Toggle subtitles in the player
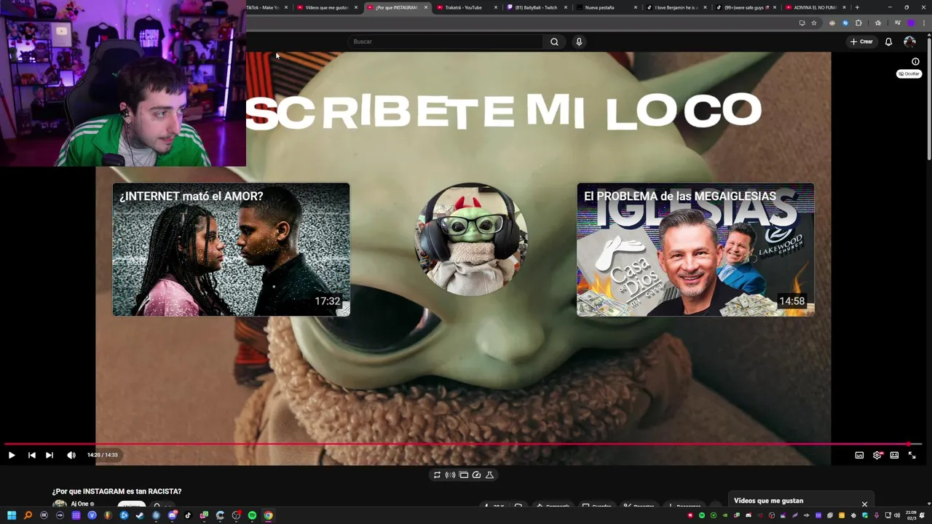932x524 pixels. pos(859,455)
